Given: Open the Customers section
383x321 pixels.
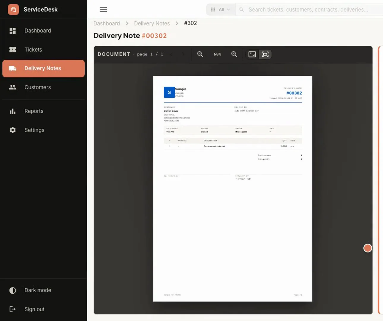Looking at the screenshot, I should [x=43, y=87].
